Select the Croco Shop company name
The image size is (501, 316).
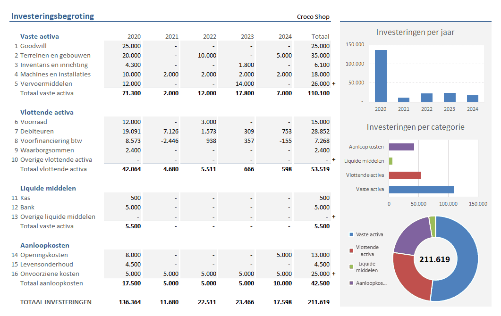[313, 17]
